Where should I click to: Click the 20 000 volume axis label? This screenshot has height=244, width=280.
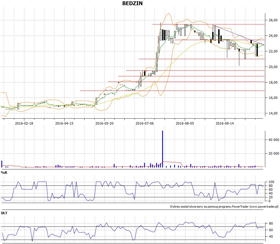pos(274,154)
